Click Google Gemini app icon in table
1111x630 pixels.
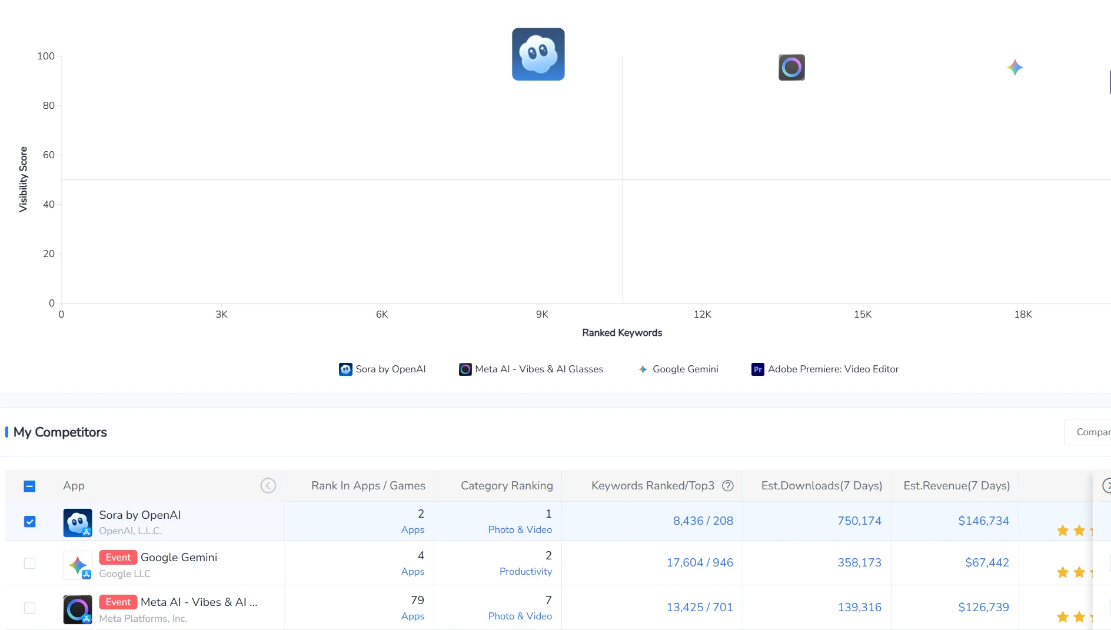[x=78, y=565]
